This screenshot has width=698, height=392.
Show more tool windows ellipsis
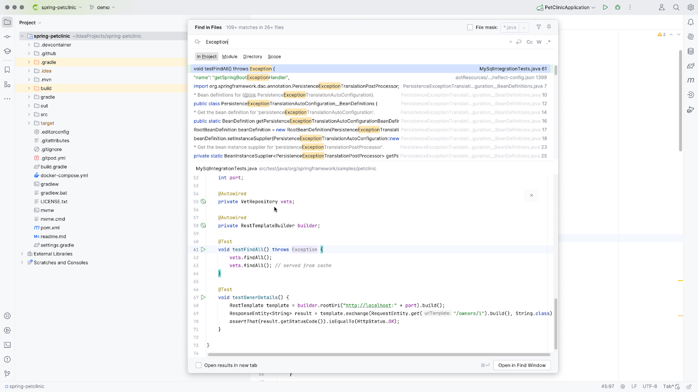point(7,99)
